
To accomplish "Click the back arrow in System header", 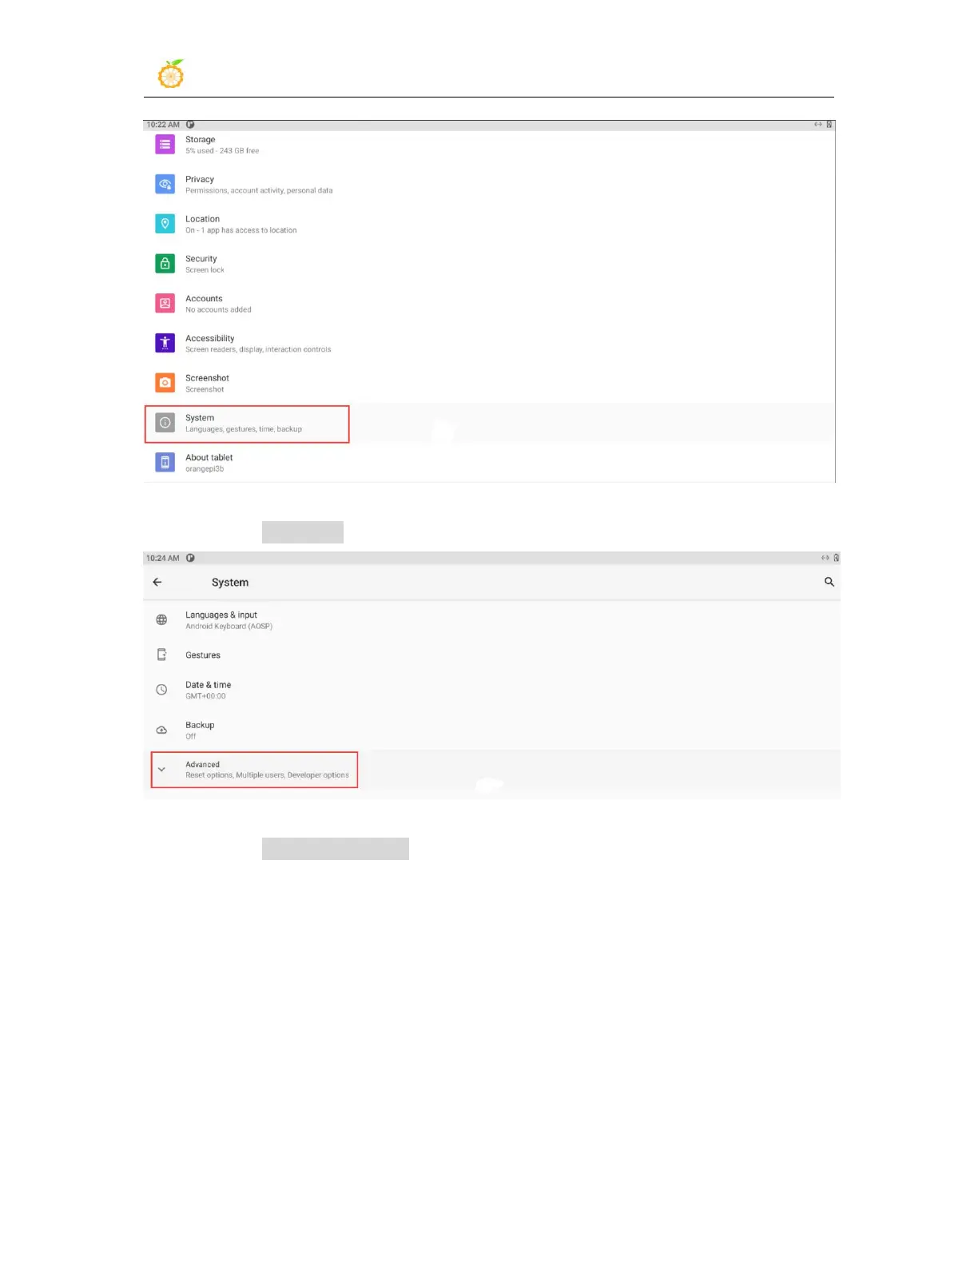I will [157, 582].
